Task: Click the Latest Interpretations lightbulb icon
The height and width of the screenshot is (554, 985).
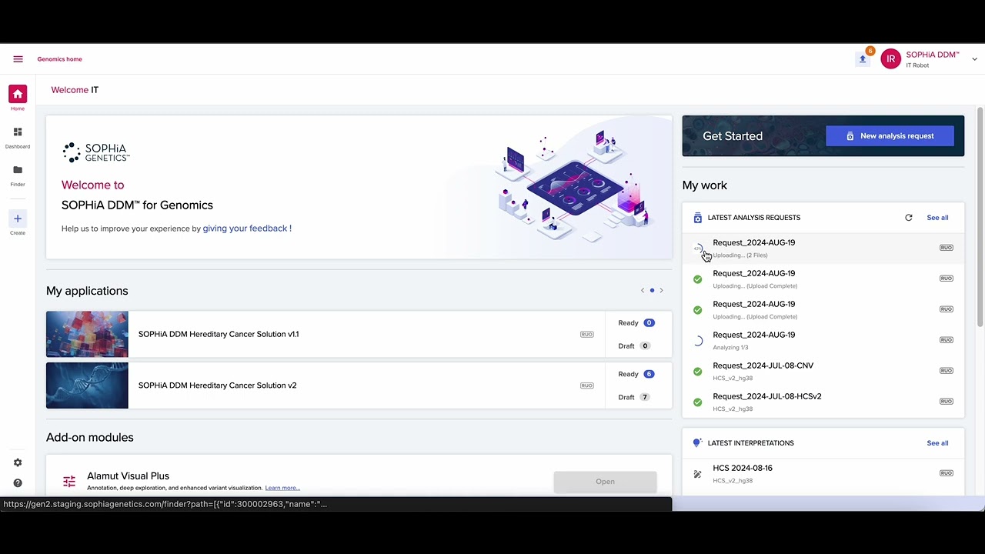Action: (x=697, y=443)
